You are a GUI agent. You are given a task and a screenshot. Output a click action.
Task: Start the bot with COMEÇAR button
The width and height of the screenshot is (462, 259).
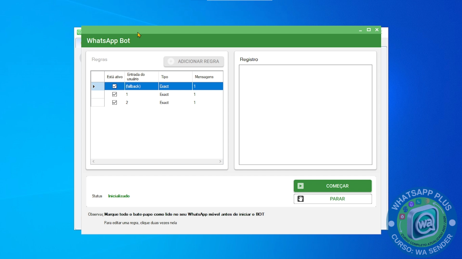pos(333,186)
